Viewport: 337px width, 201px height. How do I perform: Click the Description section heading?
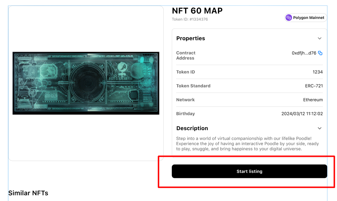(x=192, y=128)
